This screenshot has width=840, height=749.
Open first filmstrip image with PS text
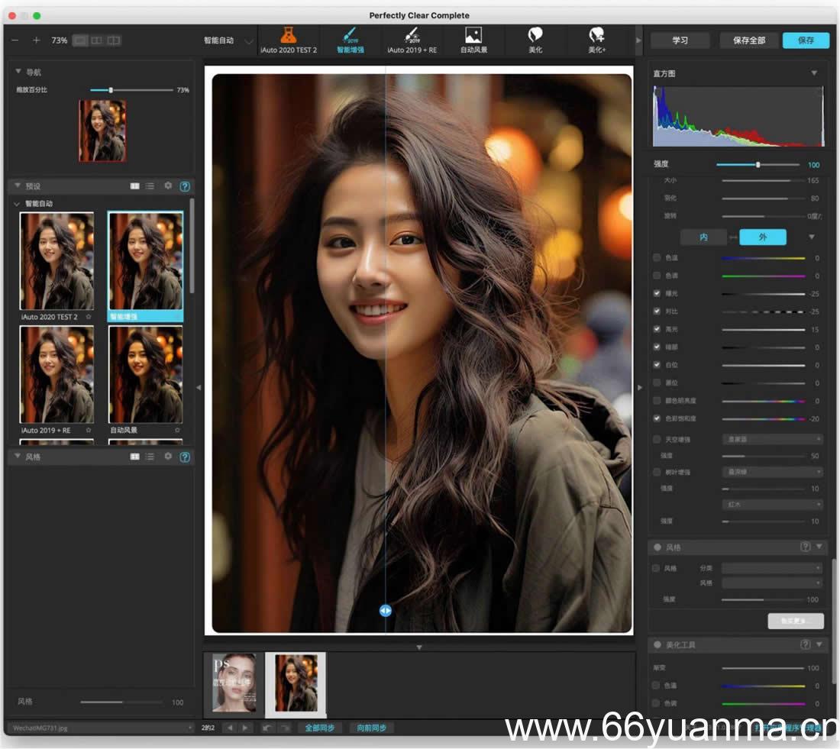pyautogui.click(x=234, y=682)
